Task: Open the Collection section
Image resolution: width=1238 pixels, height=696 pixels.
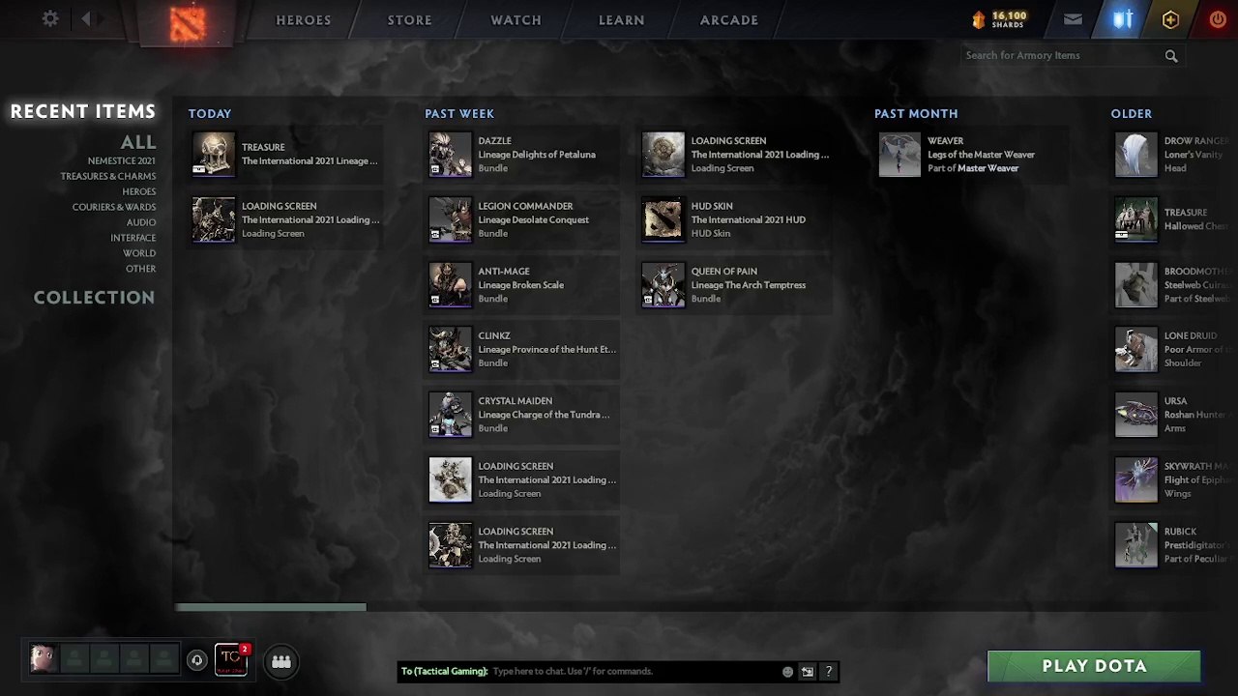Action: [95, 298]
